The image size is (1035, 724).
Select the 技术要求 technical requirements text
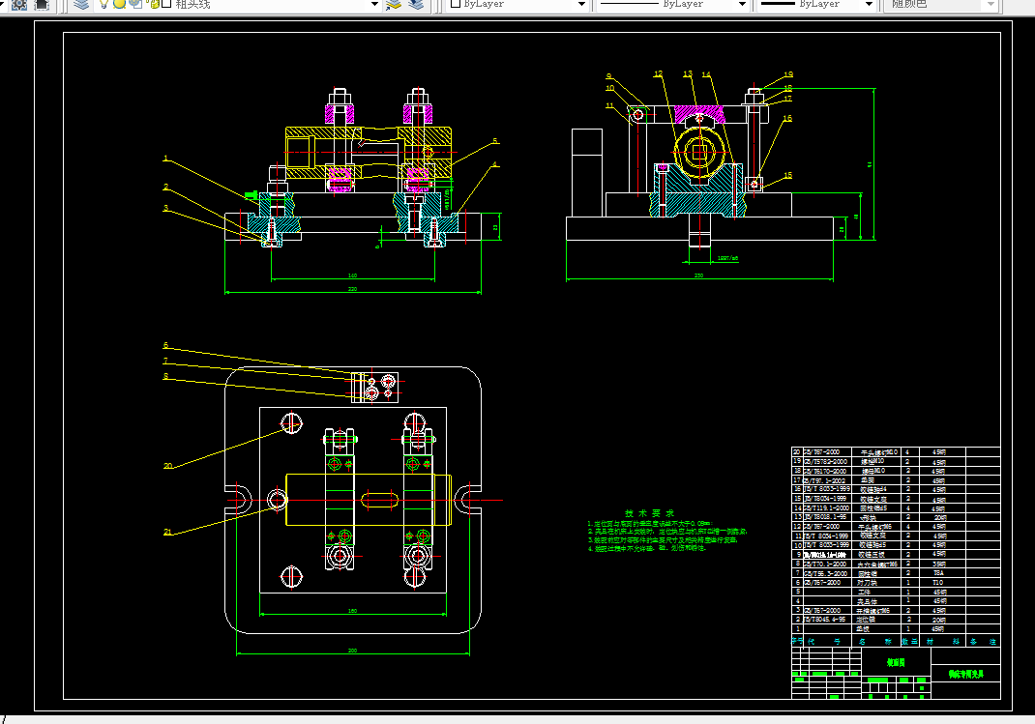[x=649, y=513]
